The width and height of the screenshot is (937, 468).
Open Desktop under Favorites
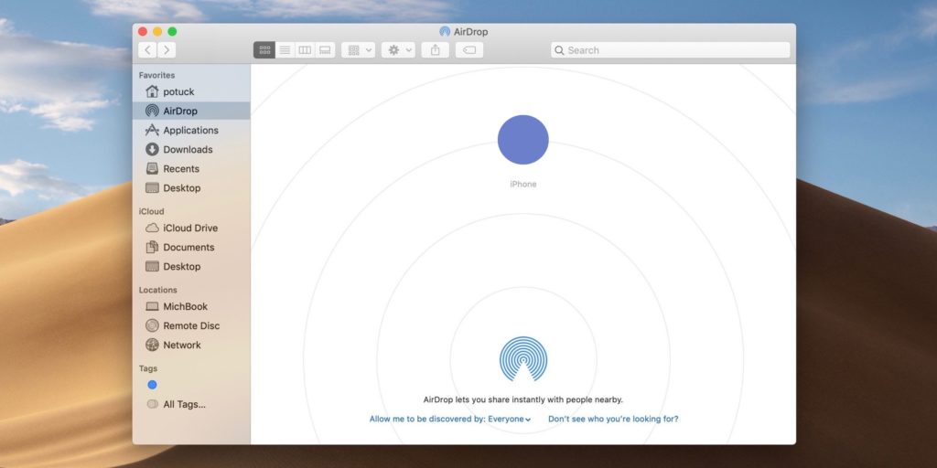[191, 188]
